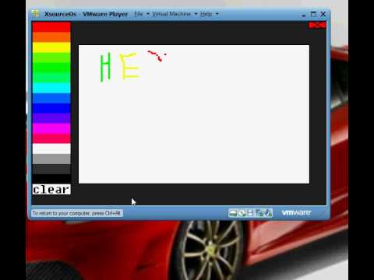Pick the red color swatch

(51, 27)
